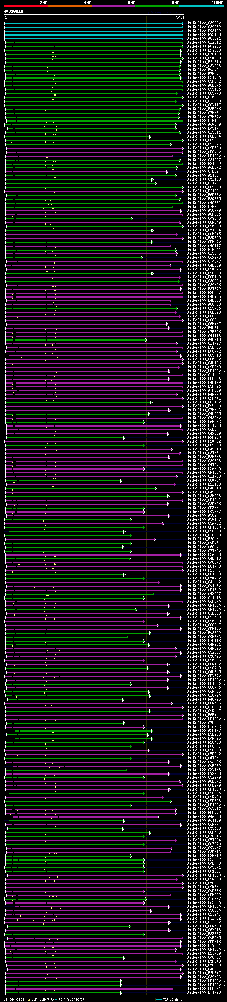
Task: Select hit label UniRef100_C6X2W3
Action: [204, 257]
